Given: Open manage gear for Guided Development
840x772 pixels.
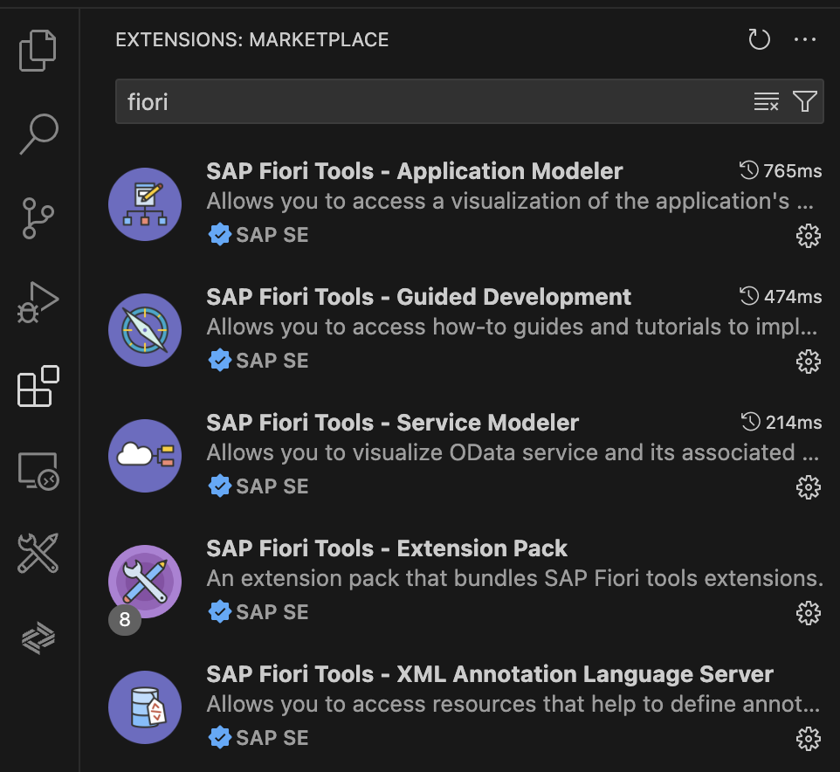Looking at the screenshot, I should 809,361.
